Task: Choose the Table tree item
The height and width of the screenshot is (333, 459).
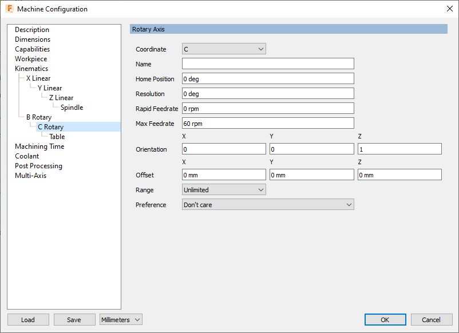Action: click(x=57, y=137)
